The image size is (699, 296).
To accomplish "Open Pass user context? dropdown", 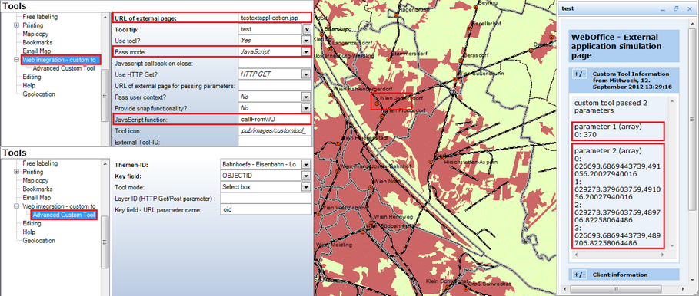I will click(x=306, y=97).
